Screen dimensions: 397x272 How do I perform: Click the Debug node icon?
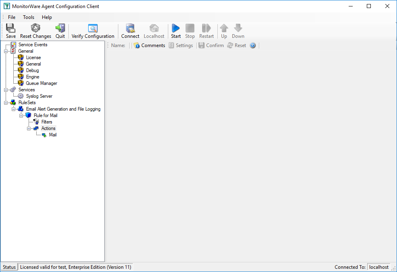click(x=21, y=70)
